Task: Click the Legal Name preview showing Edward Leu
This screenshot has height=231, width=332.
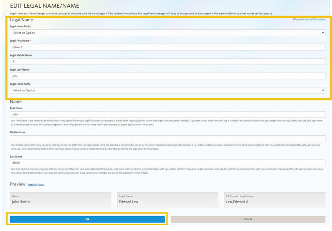Action: point(167,200)
